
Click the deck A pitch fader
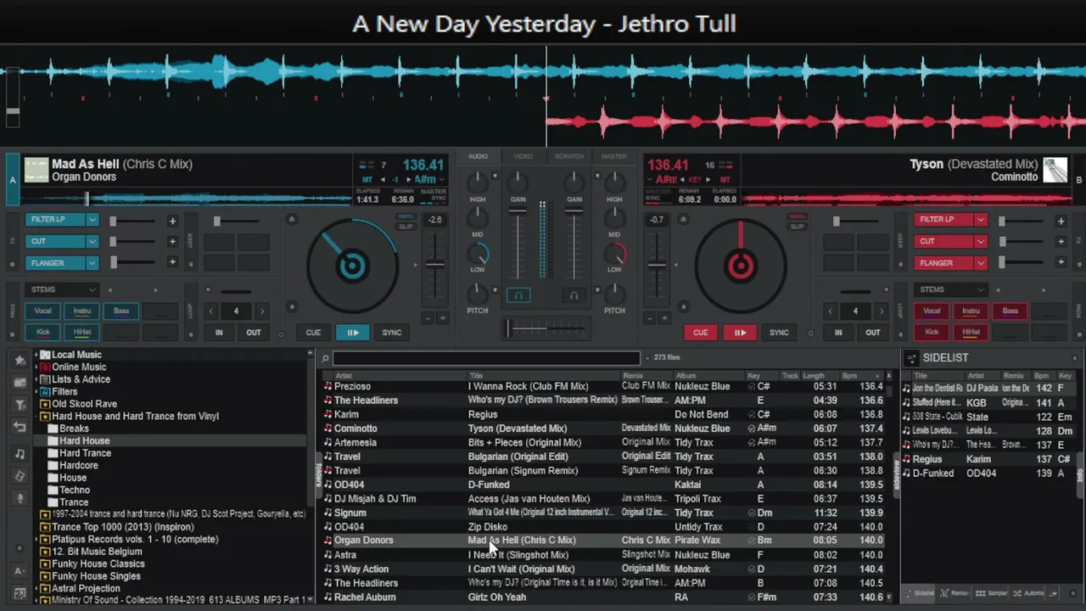(x=434, y=264)
